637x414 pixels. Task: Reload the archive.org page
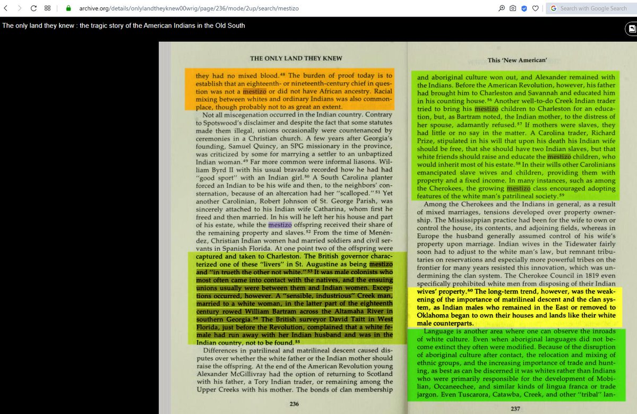pyautogui.click(x=34, y=8)
